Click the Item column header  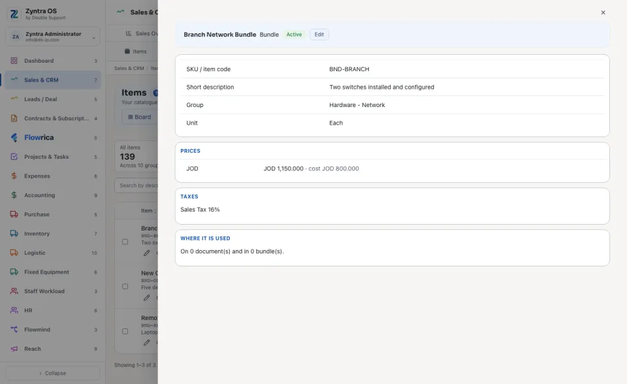(x=147, y=210)
